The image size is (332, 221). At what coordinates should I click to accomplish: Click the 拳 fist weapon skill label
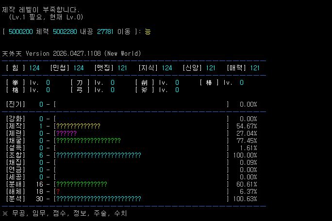(x=15, y=82)
